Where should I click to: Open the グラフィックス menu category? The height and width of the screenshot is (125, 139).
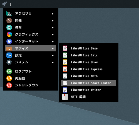(x=31, y=34)
